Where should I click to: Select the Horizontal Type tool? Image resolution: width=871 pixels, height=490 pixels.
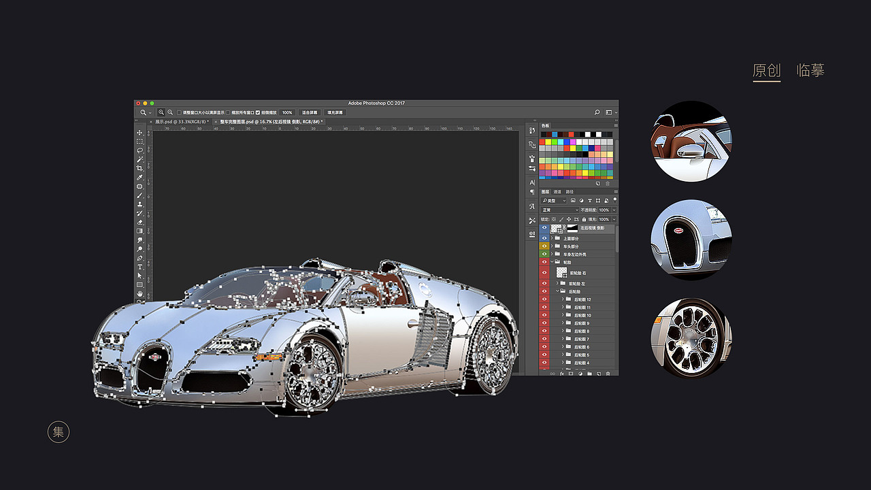[139, 267]
